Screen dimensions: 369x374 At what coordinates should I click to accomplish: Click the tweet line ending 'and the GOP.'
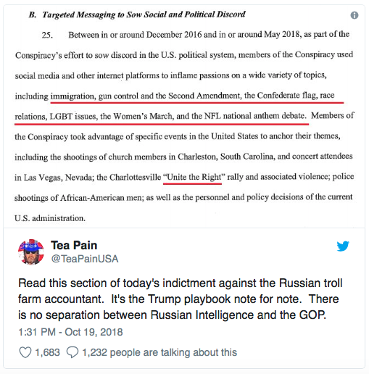(x=172, y=315)
